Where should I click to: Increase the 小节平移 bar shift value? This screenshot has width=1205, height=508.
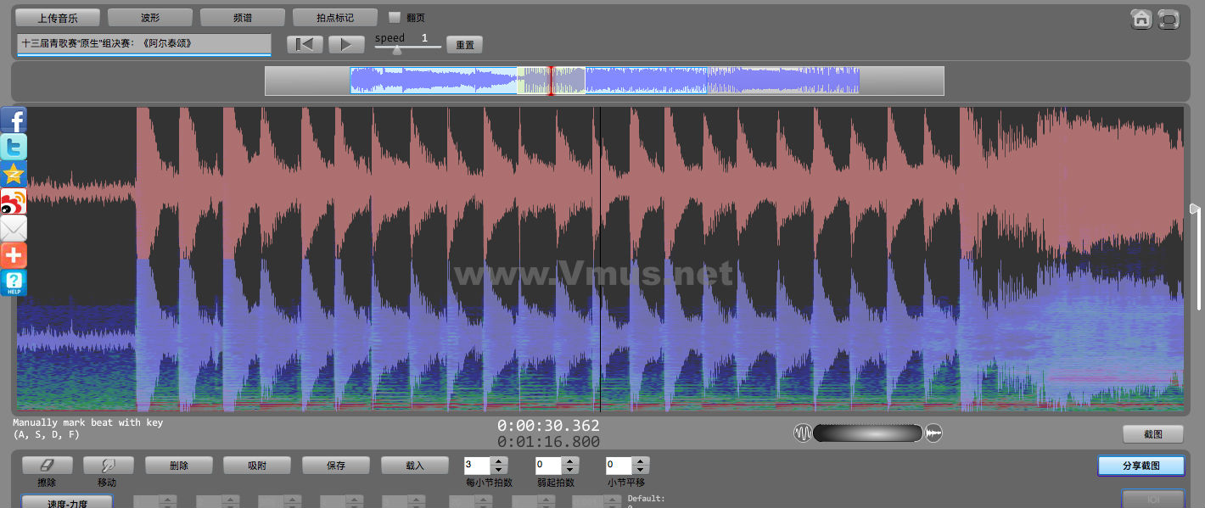[642, 461]
